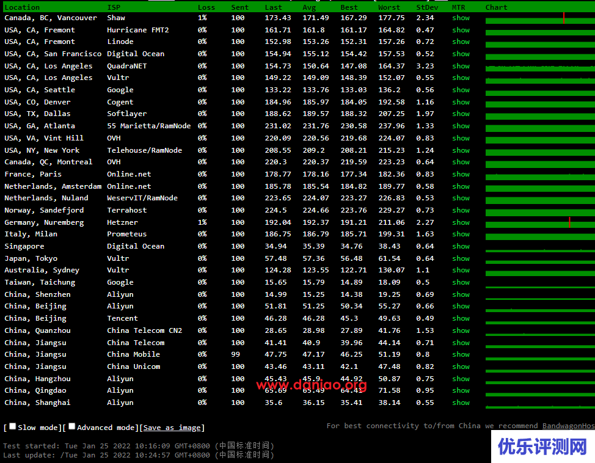Click the Nuremberg Hetzner latency chart
Viewport: 595px width, 463px height.
(x=541, y=223)
